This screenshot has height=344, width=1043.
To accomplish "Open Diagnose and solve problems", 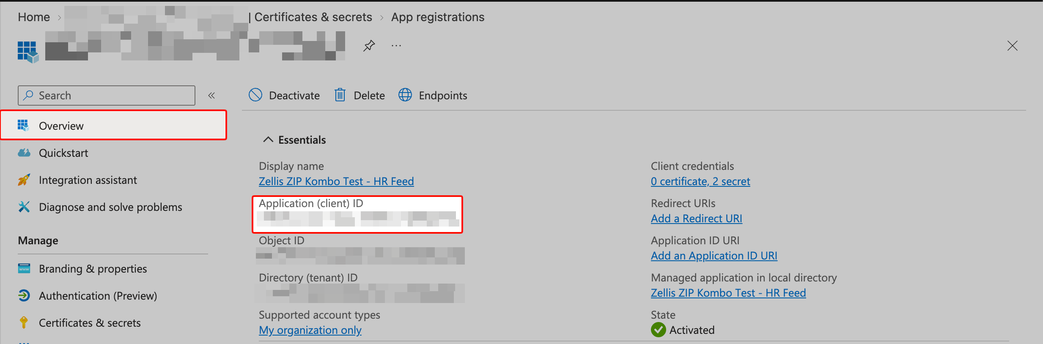I will click(x=110, y=207).
